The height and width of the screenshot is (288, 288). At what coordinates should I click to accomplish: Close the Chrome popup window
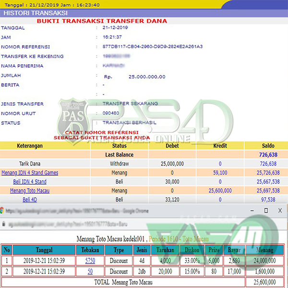coord(280,211)
